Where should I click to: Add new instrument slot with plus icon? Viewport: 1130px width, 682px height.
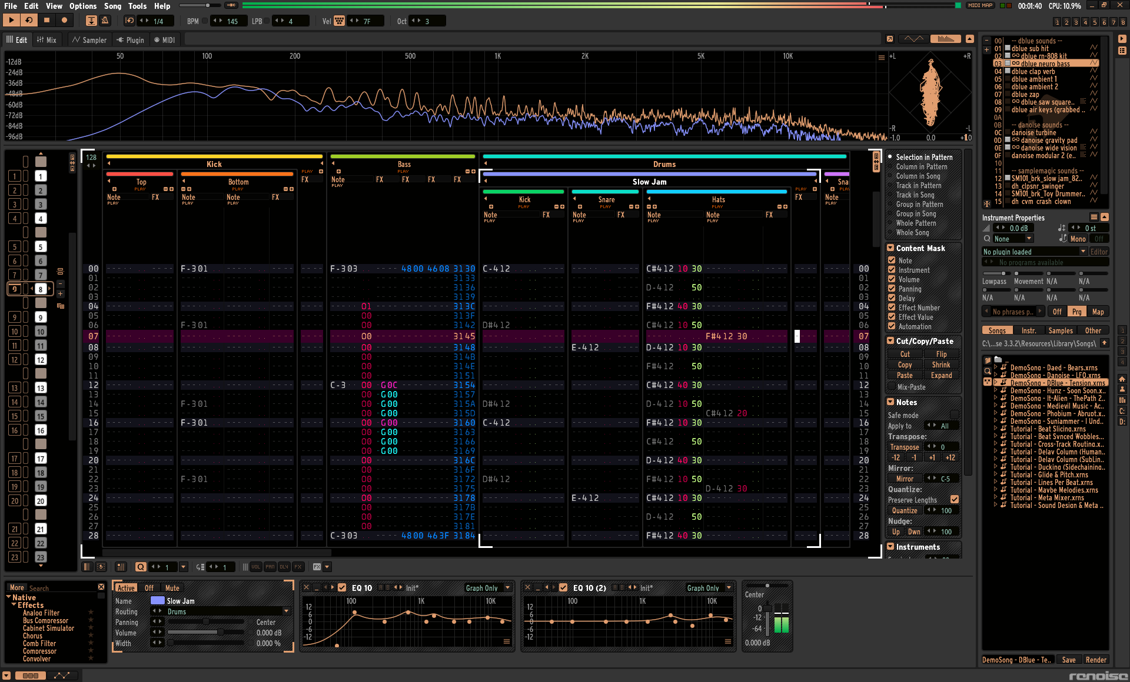click(986, 49)
